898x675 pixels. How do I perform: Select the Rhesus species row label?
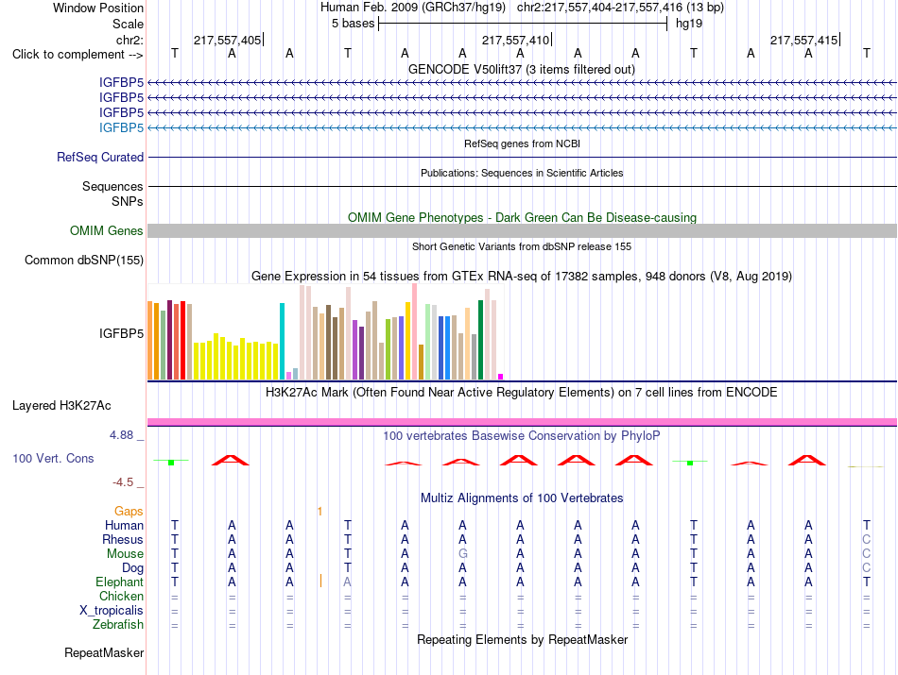[123, 539]
